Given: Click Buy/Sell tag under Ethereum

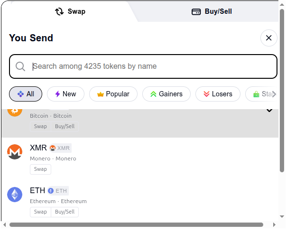Looking at the screenshot, I should tap(65, 212).
